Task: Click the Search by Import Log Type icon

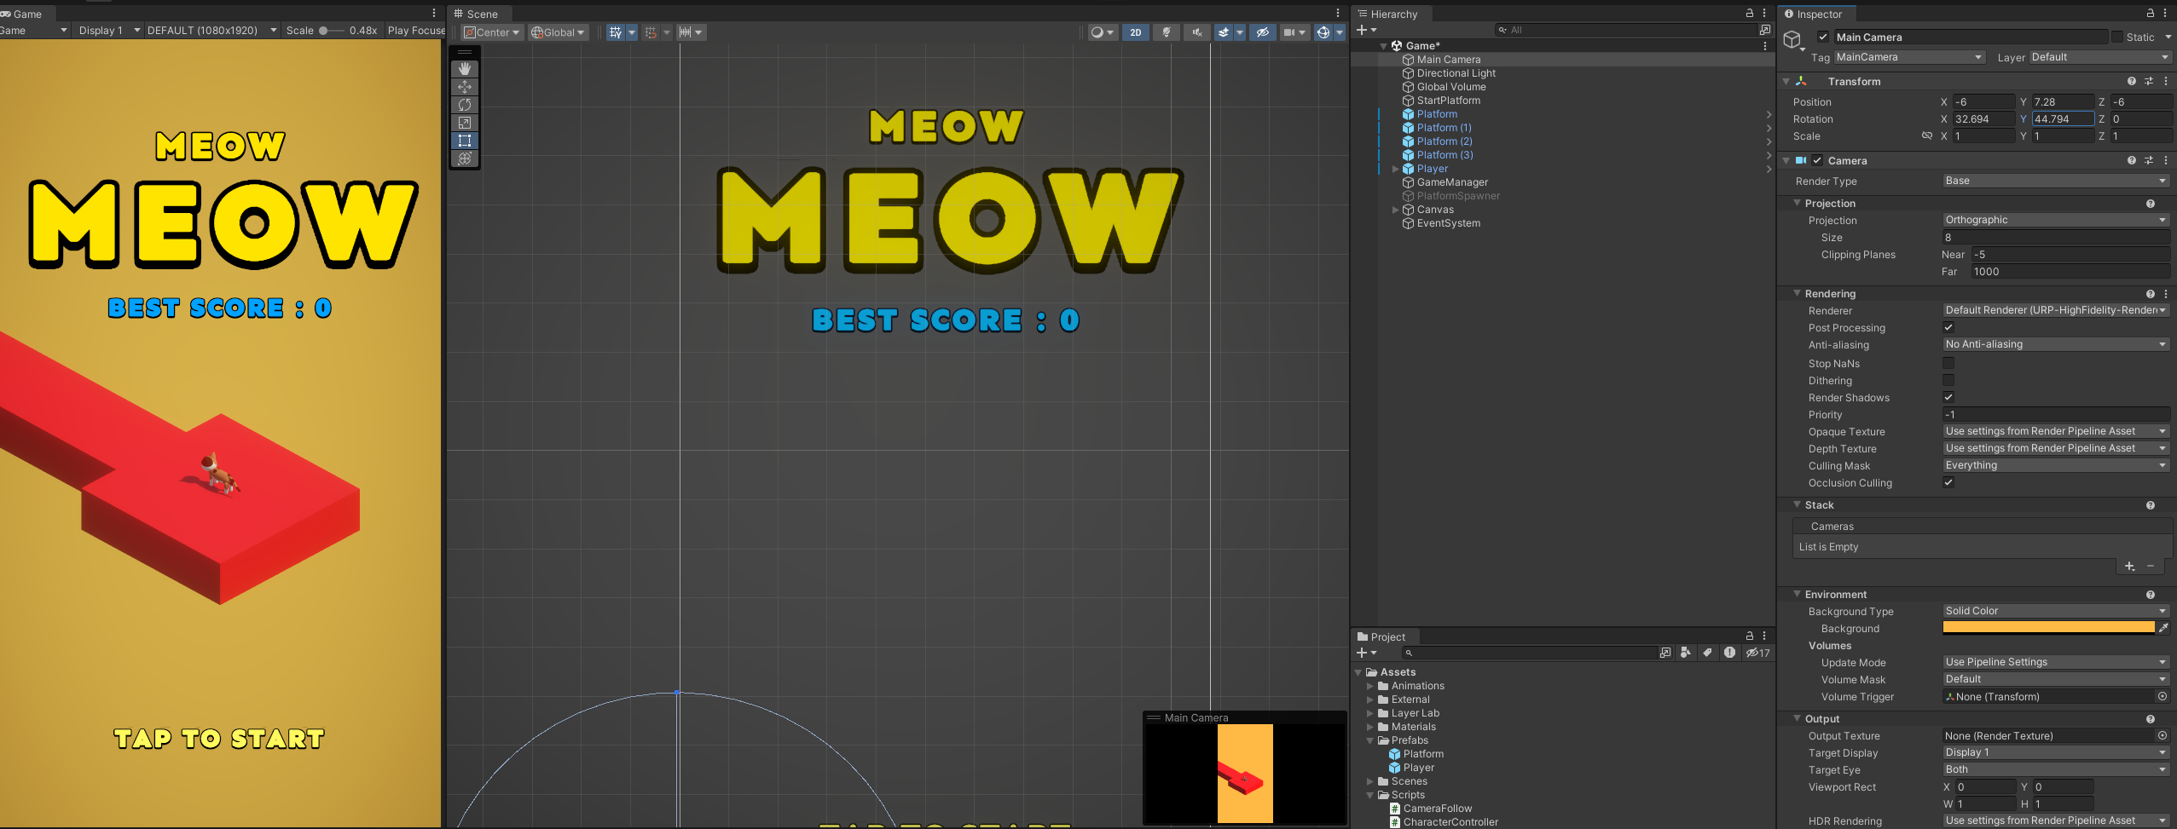Action: [1729, 653]
